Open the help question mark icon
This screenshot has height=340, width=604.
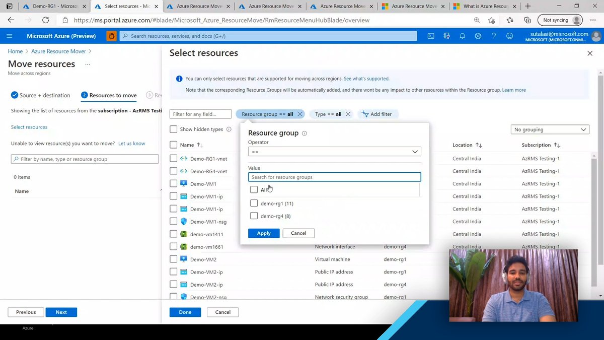coord(494,36)
